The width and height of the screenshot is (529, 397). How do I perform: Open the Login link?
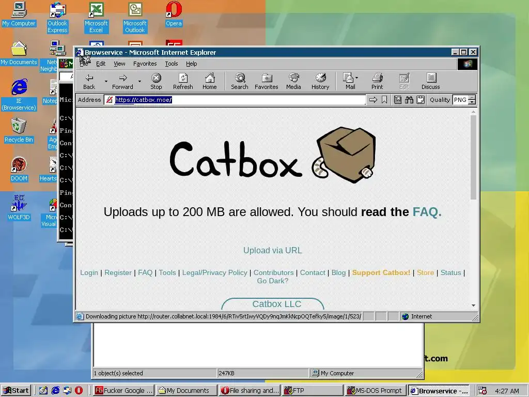tap(89, 273)
